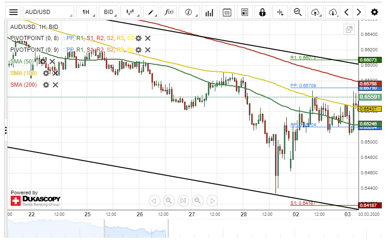Open the hamburger main menu
Viewport: 386px width, 241px height.
coord(14,12)
